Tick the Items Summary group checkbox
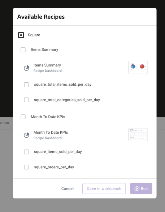165x212 pixels. pos(23,49)
